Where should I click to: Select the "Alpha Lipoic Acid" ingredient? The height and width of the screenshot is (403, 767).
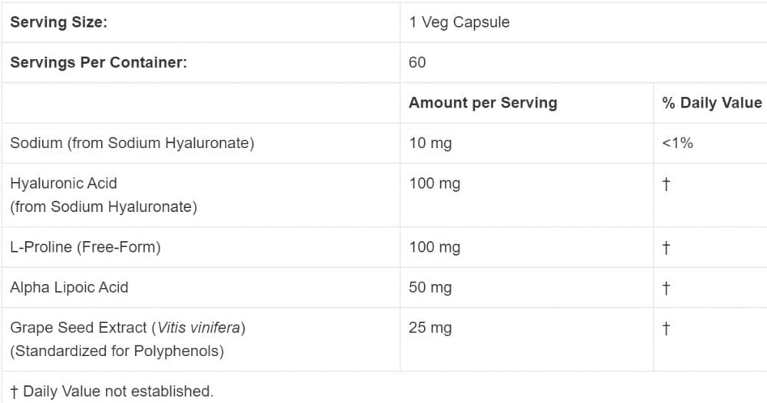pos(69,287)
